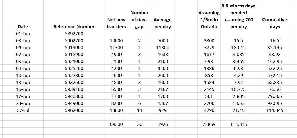Select the Assuming 1/3rd in Ontario header

(x=209, y=20)
